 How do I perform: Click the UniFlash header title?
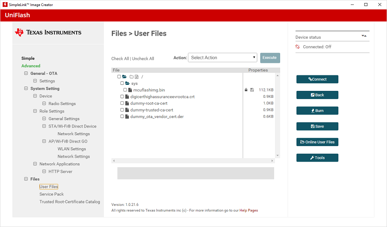[x=17, y=15]
